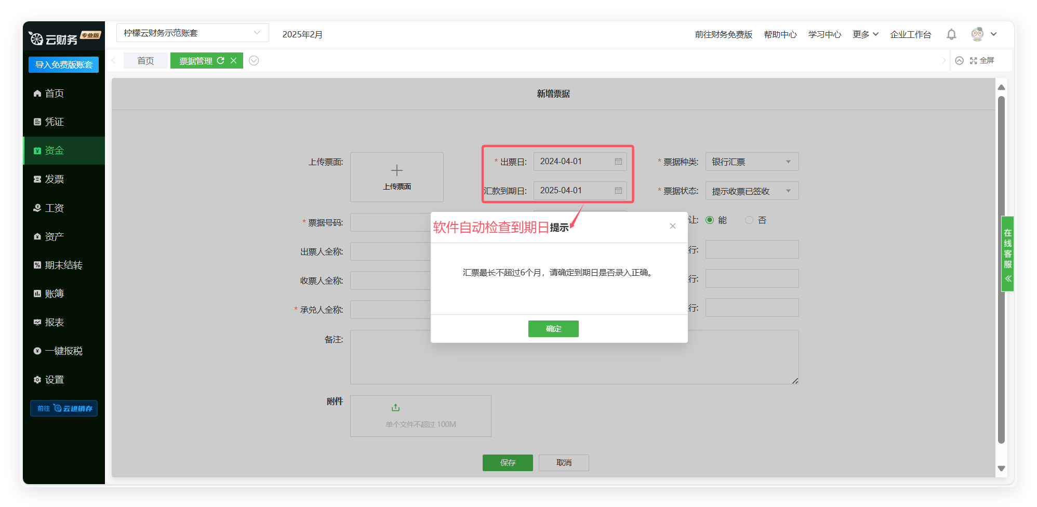Expand the 票据种类 dropdown
The image size is (1037, 507).
788,162
